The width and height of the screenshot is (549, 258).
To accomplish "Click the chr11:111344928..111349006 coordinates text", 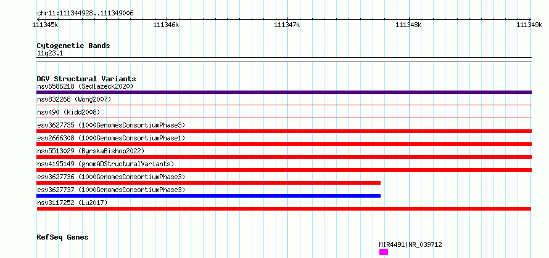I will point(85,14).
